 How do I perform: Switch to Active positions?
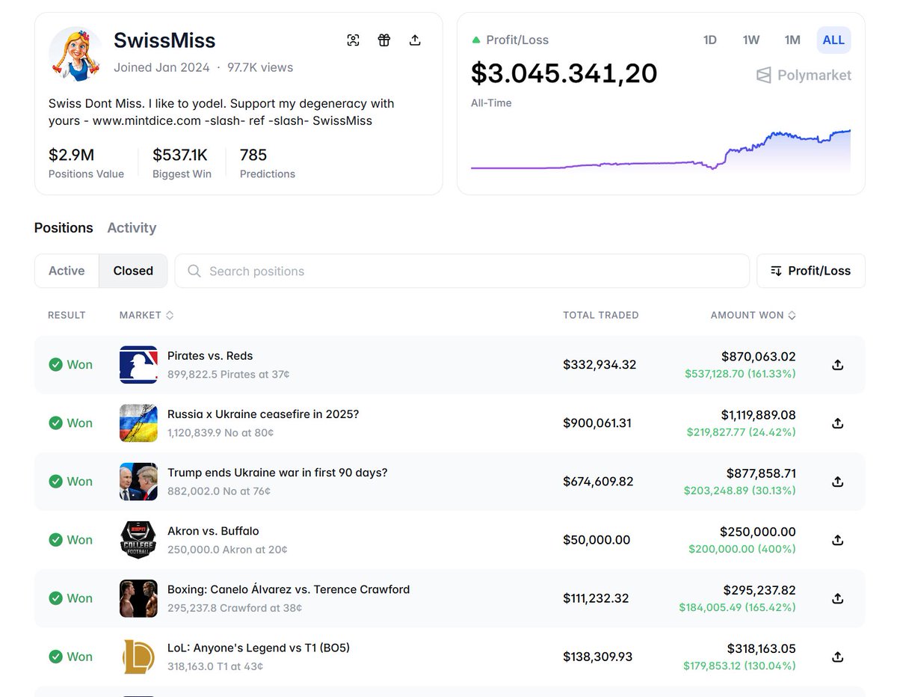67,271
